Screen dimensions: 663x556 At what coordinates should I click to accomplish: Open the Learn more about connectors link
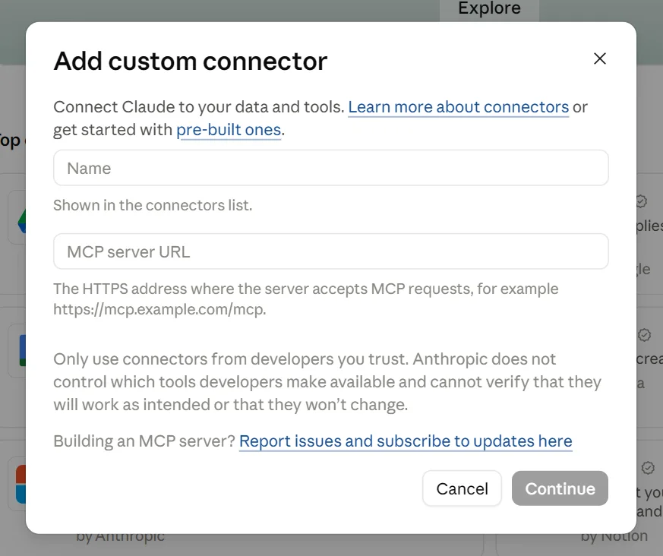click(459, 107)
